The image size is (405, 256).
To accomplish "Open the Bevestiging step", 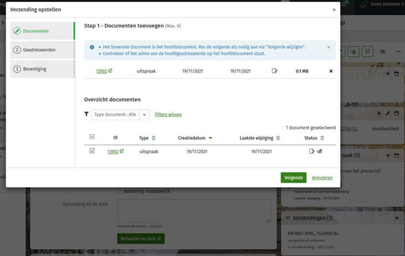I will pyautogui.click(x=43, y=69).
